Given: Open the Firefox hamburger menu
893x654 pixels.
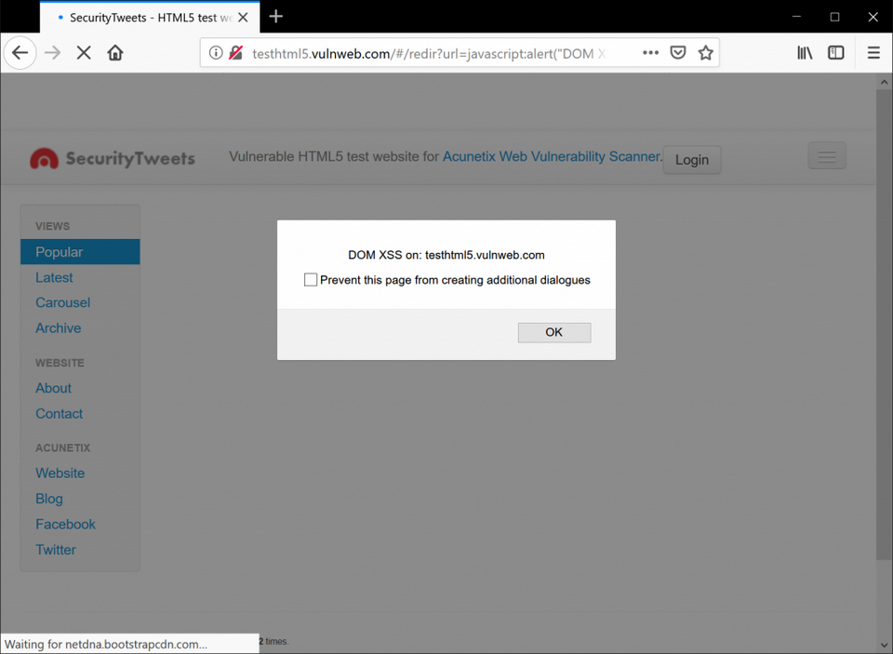Looking at the screenshot, I should [873, 52].
